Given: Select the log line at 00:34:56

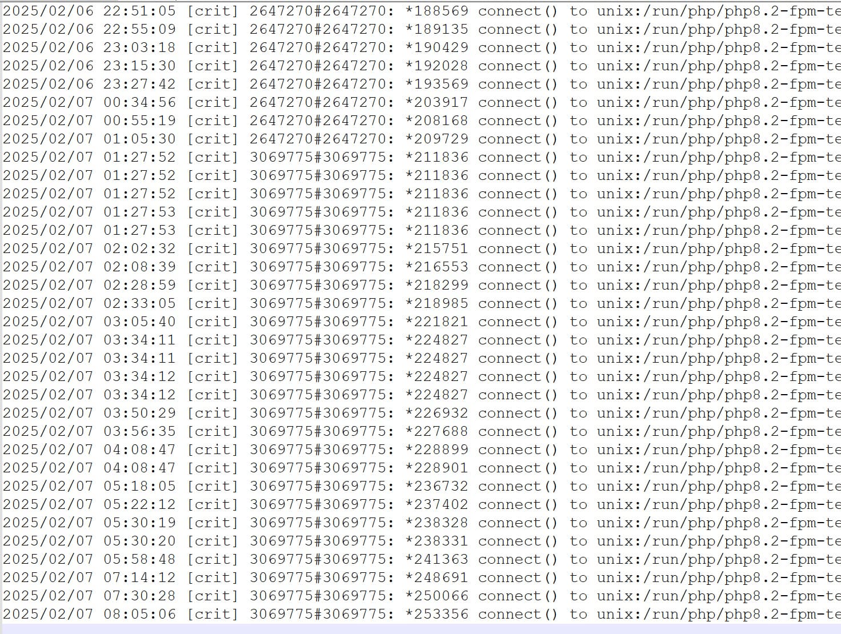Looking at the screenshot, I should coord(421,102).
